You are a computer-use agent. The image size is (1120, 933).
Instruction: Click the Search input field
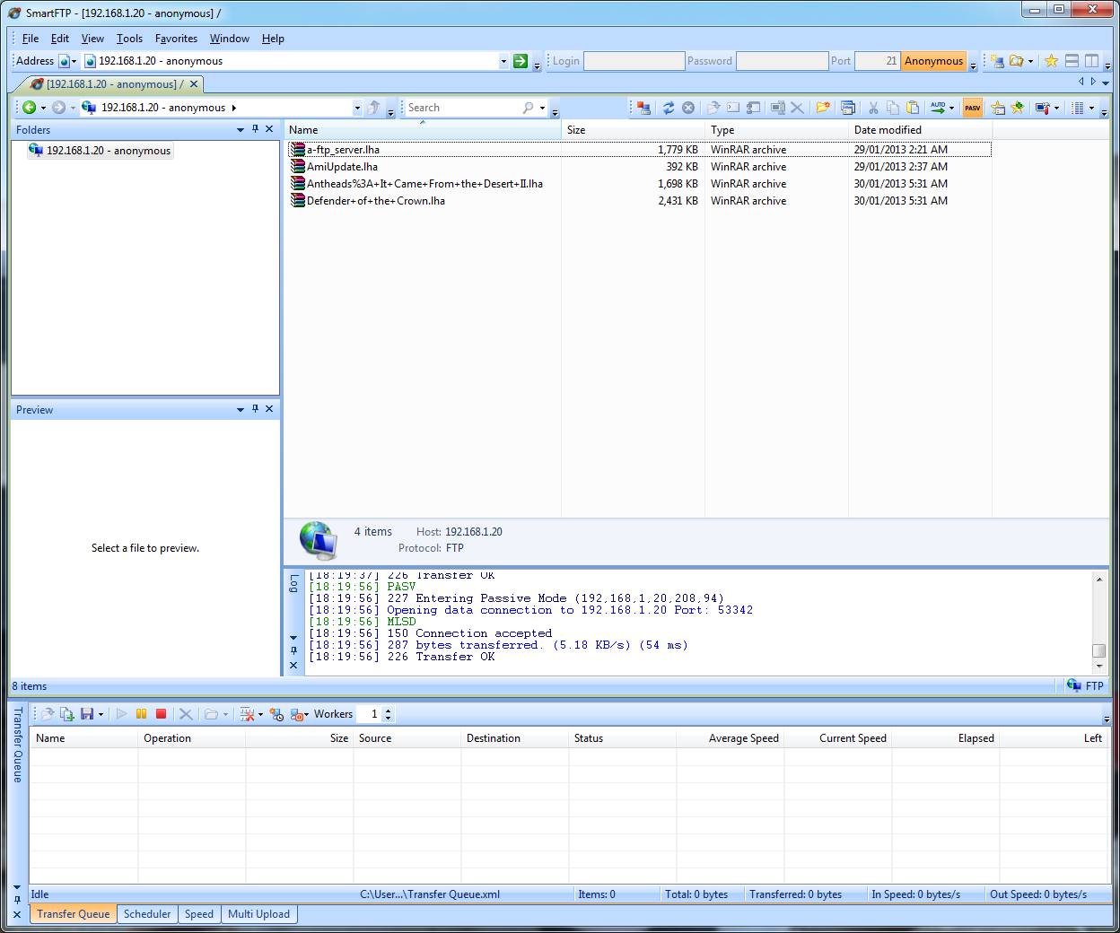(462, 108)
